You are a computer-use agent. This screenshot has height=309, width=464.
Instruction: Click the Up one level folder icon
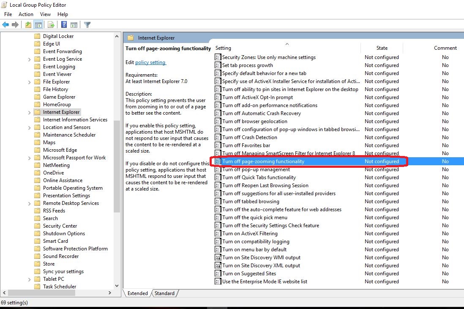point(28,25)
